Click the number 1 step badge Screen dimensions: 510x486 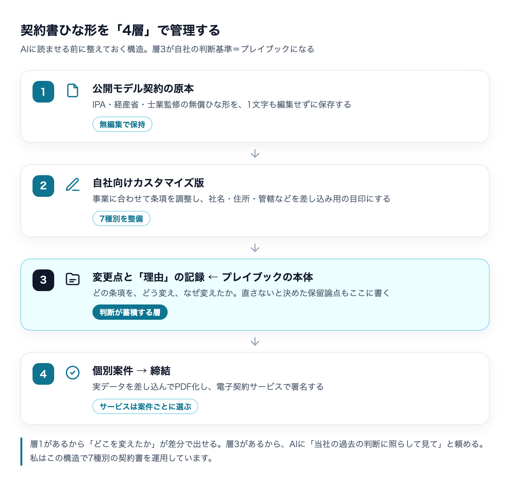tap(43, 92)
